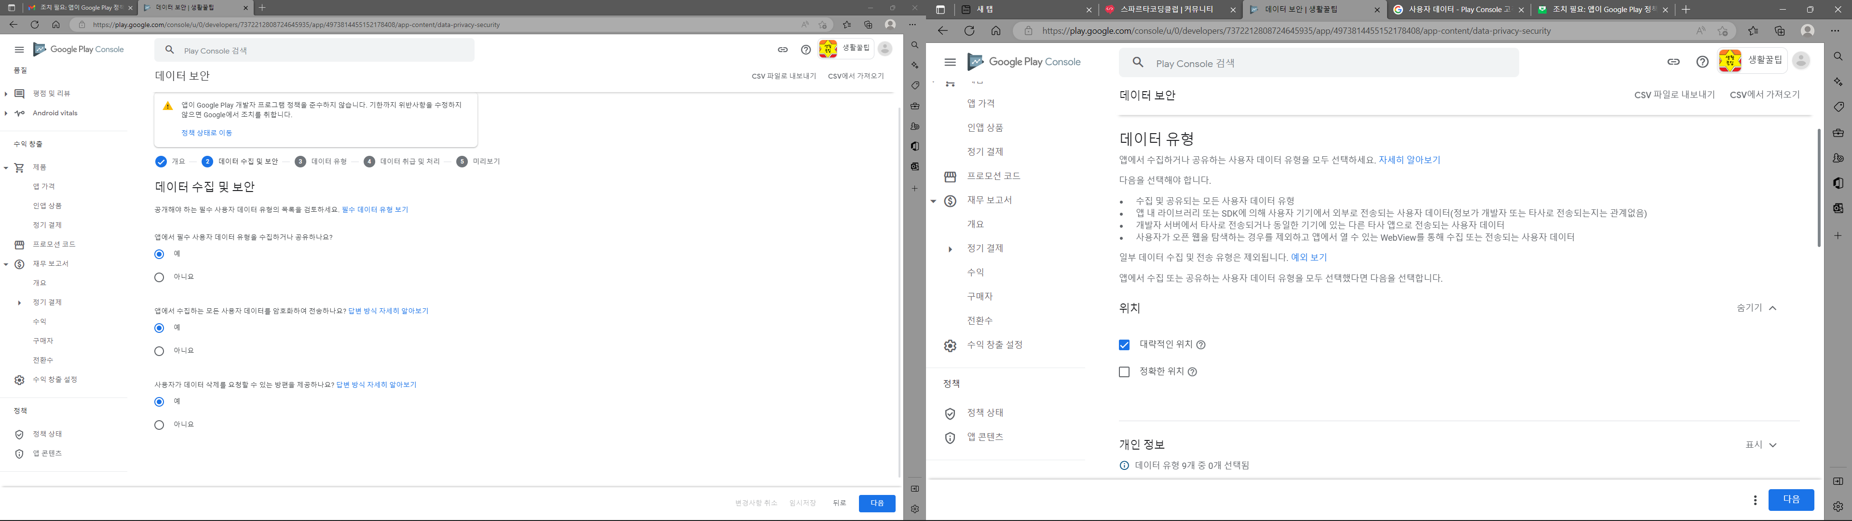Collapse 재무 보고서 arrow in left sidebar
The height and width of the screenshot is (521, 1852).
(6, 264)
